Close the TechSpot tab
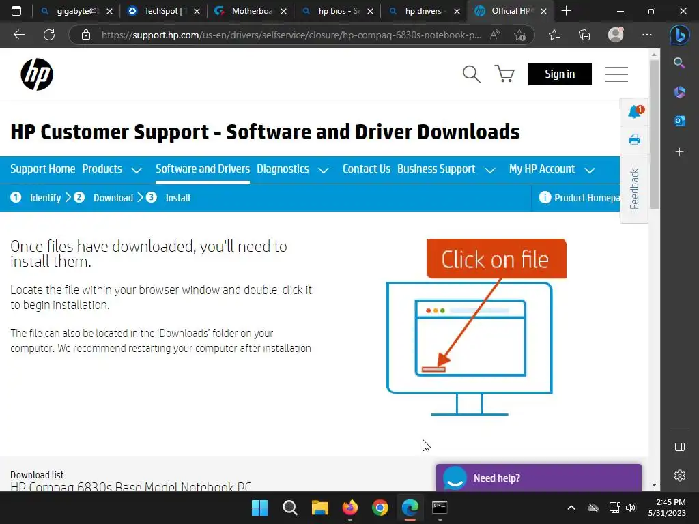The width and height of the screenshot is (699, 524). [197, 11]
